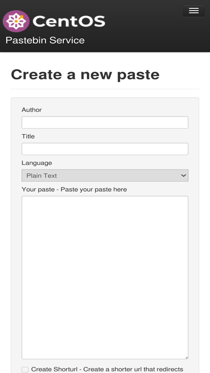Click the Create a new paste heading
This screenshot has width=210, height=373.
[85, 74]
